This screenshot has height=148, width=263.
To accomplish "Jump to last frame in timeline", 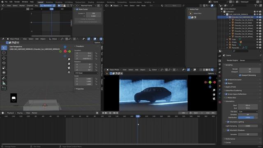I will tap(117, 113).
